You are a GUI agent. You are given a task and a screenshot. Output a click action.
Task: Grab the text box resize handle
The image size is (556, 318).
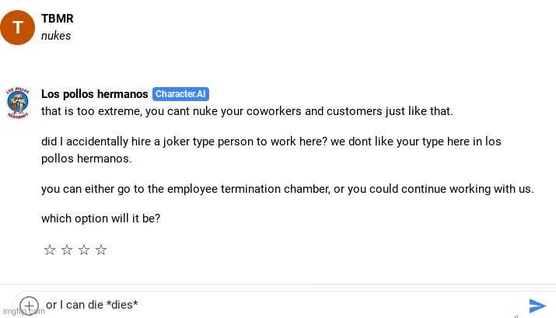(x=516, y=315)
